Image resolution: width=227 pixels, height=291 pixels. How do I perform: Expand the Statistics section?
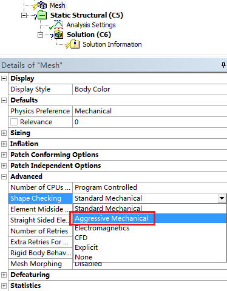pyautogui.click(x=4, y=286)
